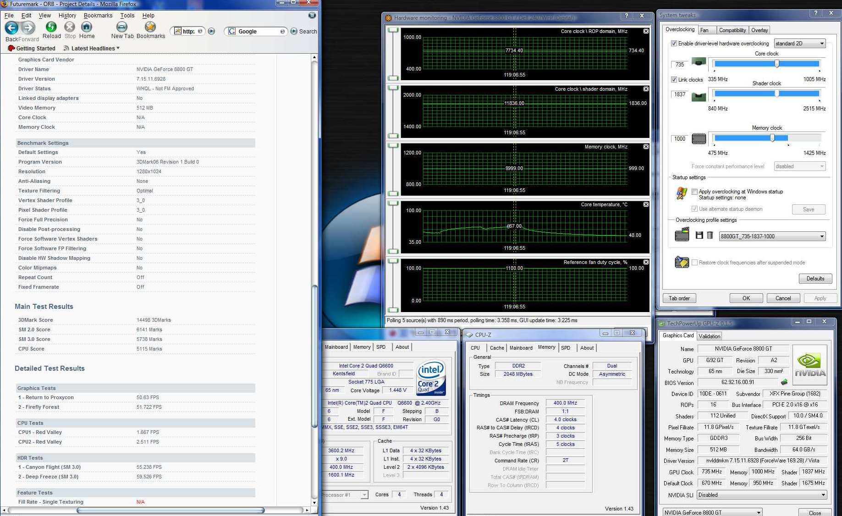Click the Windows startup settings icon
The image size is (842, 516).
682,193
